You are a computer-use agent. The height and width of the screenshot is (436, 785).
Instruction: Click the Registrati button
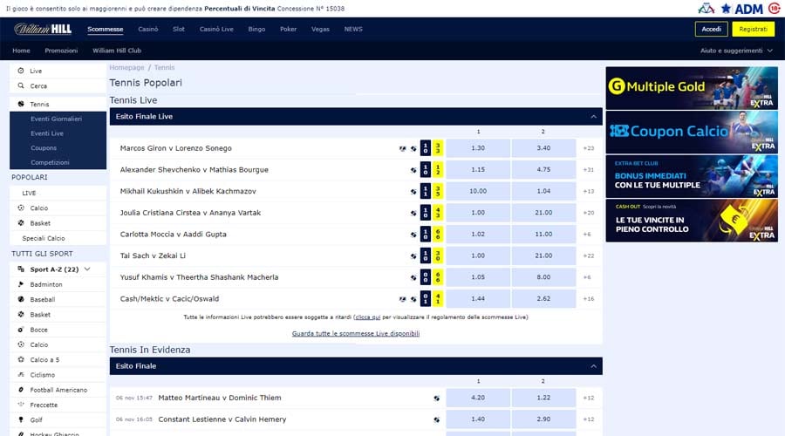[x=753, y=29]
